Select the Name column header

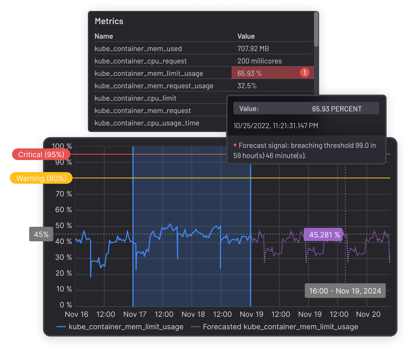tap(103, 36)
